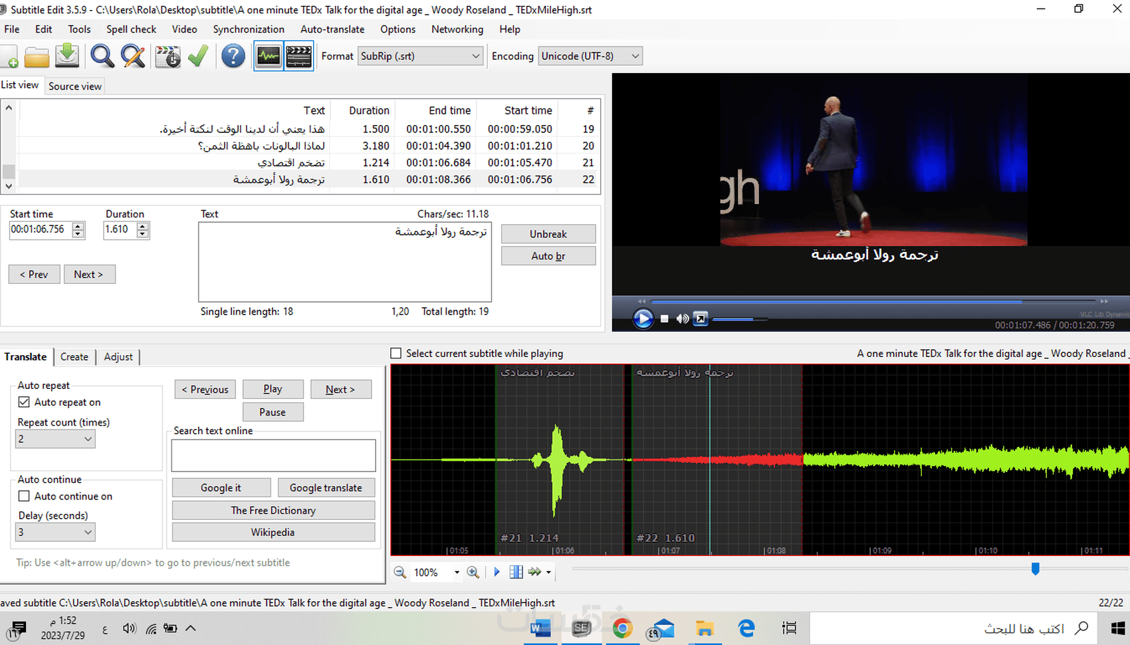Viewport: 1130px width, 645px height.
Task: Fast forward with the small double-right arrows on the video bar
Action: click(x=1104, y=301)
